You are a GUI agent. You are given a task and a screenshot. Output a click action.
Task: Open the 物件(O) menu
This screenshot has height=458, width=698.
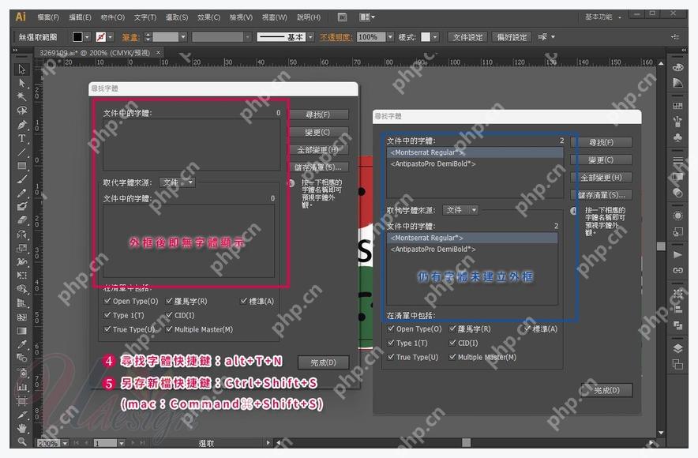click(113, 17)
